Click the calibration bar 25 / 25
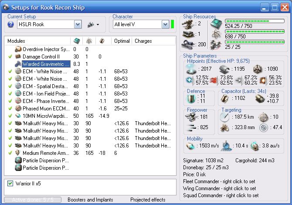Screen dimensions: 292x205 click(255, 42)
